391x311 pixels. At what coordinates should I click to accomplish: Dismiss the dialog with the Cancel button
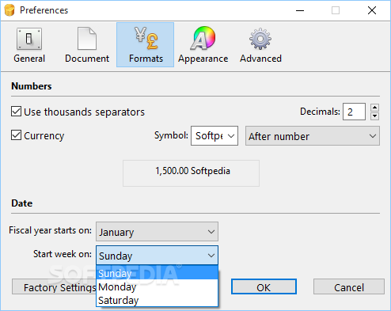click(x=349, y=287)
